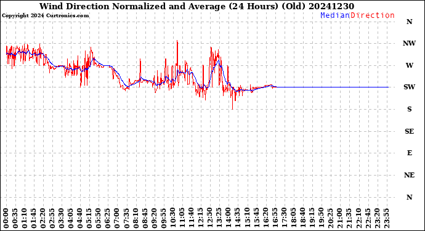Click the 00:00 time label

6,218
